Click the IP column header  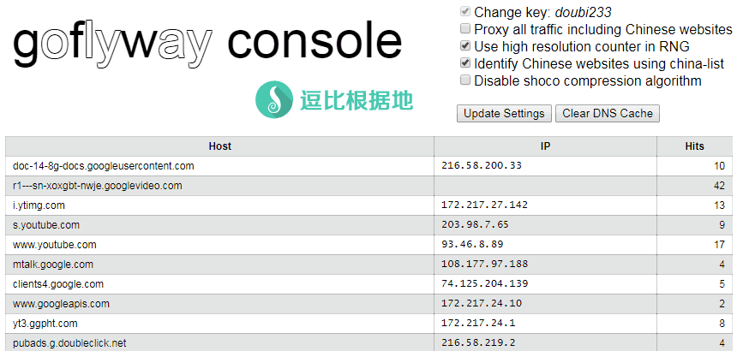coord(545,146)
